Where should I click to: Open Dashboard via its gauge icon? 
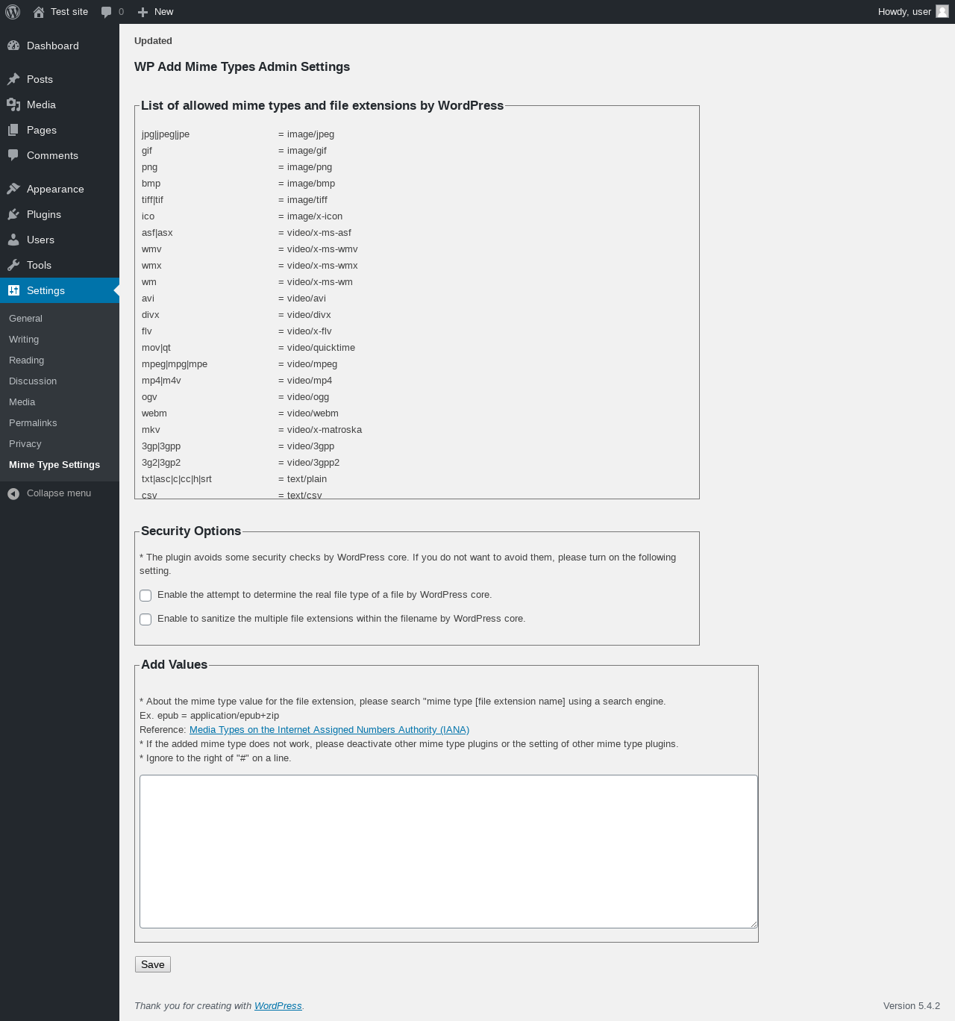pos(13,46)
